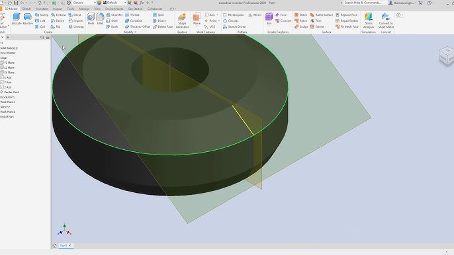Save the document from quick access toolbar

coord(16,3)
